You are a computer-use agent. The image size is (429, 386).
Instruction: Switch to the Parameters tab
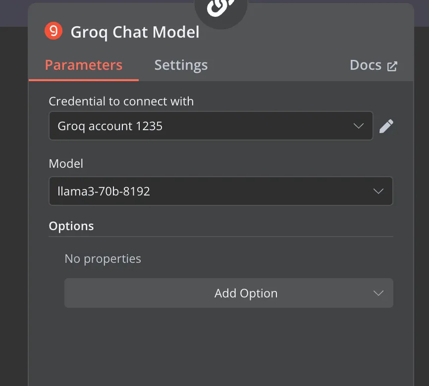[x=83, y=65]
